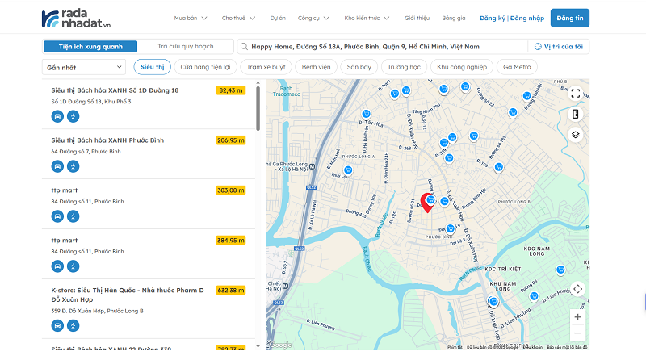This screenshot has width=646, height=360.
Task: Open K-store: Siêu Thị Hàn Quốc listing
Action: tap(128, 295)
